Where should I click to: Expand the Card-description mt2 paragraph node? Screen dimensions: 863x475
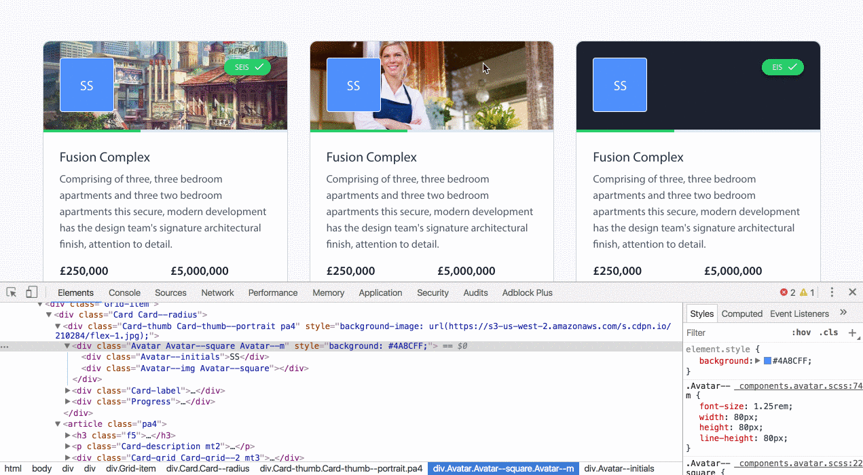point(67,446)
